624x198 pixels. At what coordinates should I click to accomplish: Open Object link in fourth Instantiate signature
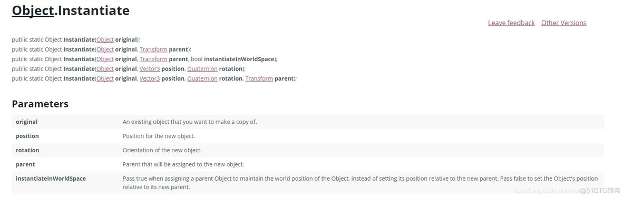point(105,69)
